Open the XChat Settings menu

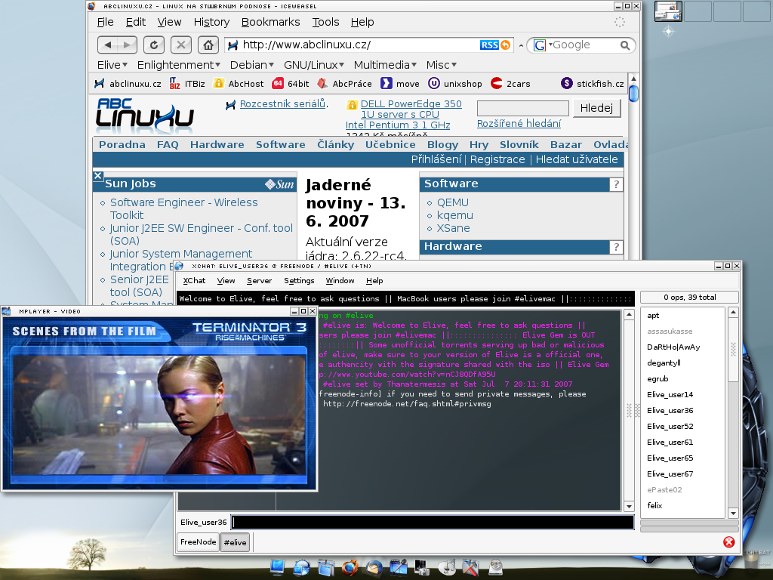(x=299, y=281)
